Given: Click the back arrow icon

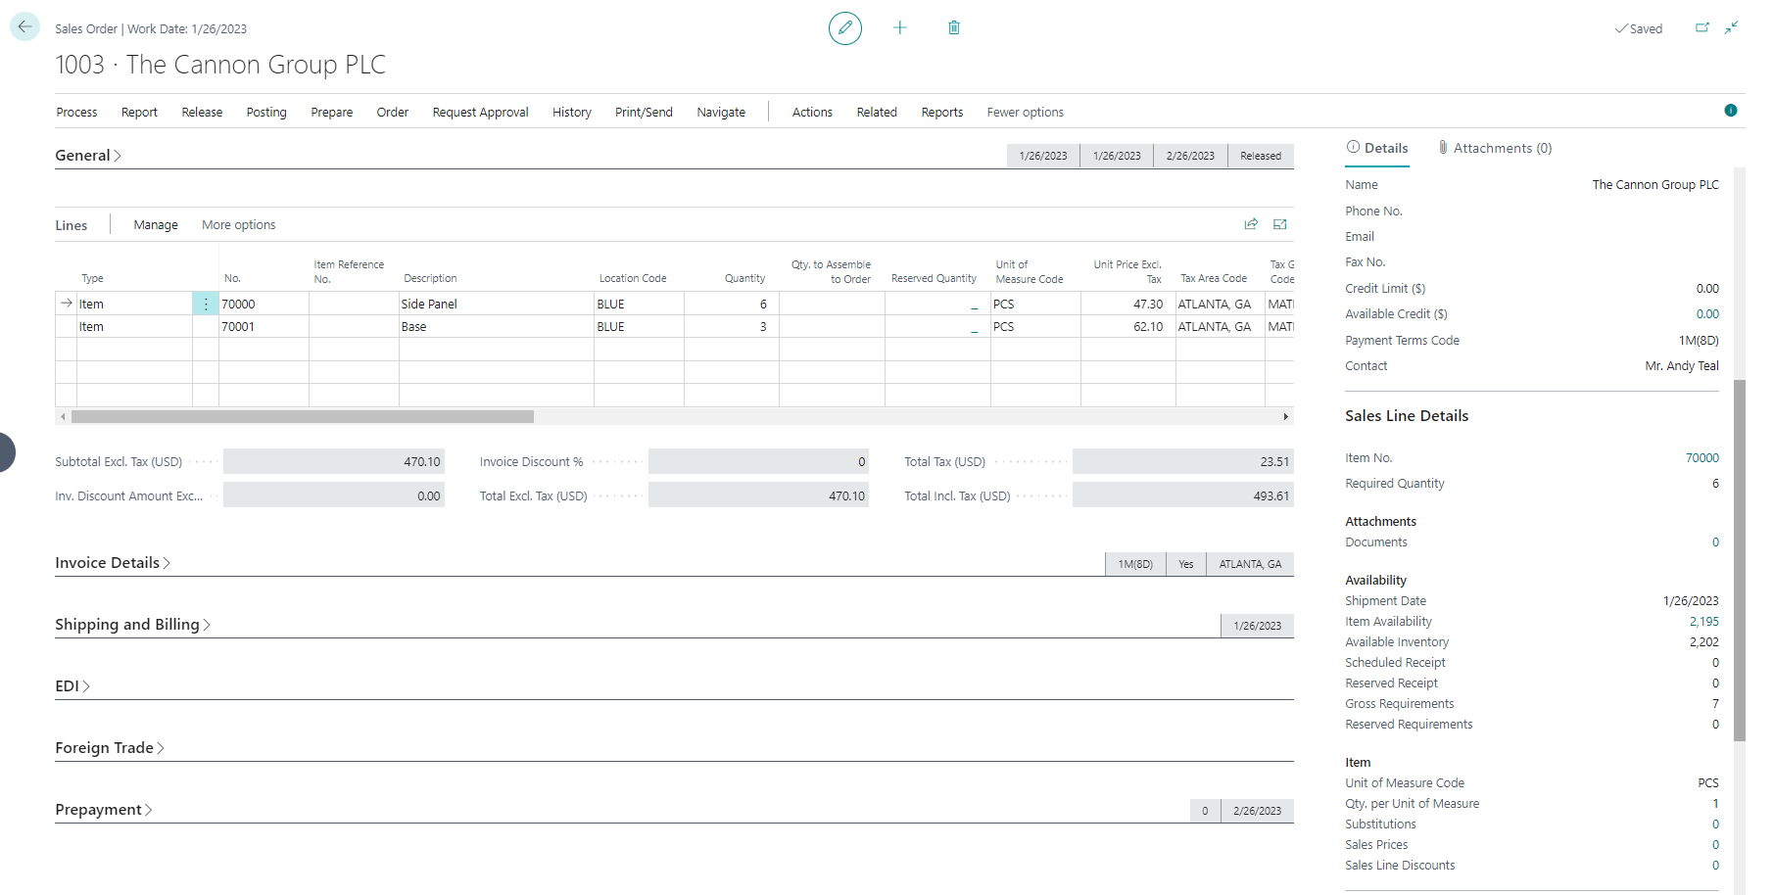Looking at the screenshot, I should 24,26.
